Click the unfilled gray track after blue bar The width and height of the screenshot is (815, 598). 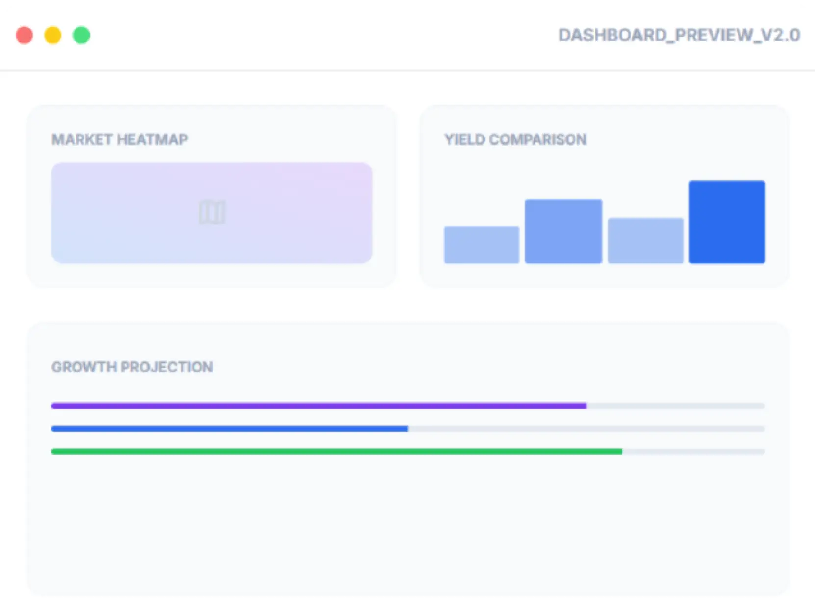point(586,429)
